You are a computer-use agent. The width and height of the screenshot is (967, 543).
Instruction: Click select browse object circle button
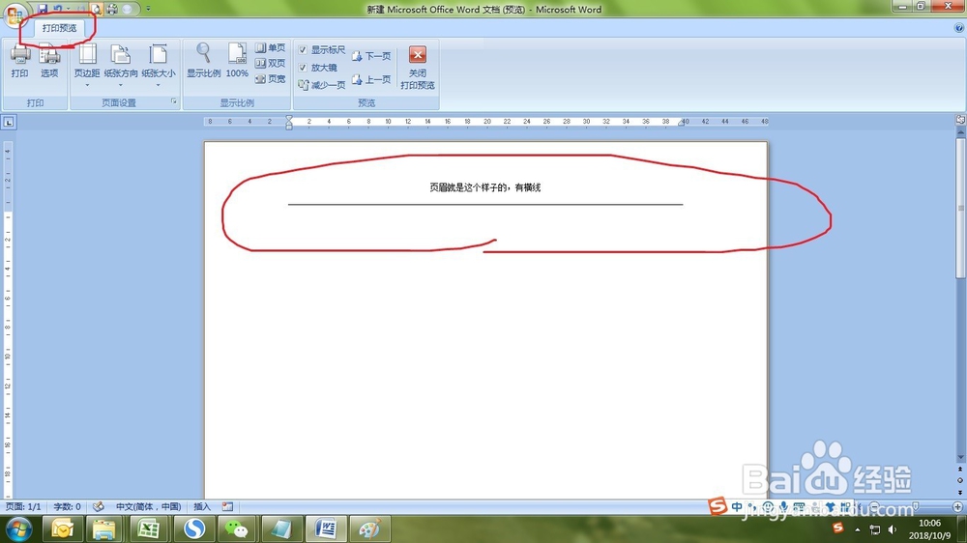(960, 481)
